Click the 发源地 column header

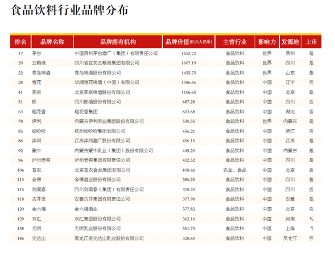[x=290, y=42]
